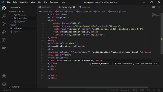163x92 pixels.
Task: Open the Run menu
Action: (45, 2)
